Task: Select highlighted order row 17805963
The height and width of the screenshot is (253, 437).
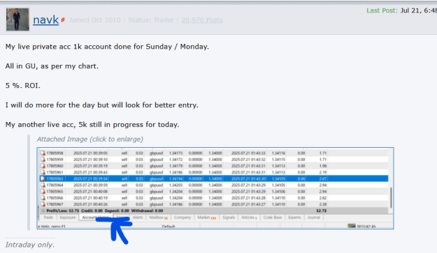Action: pos(213,178)
